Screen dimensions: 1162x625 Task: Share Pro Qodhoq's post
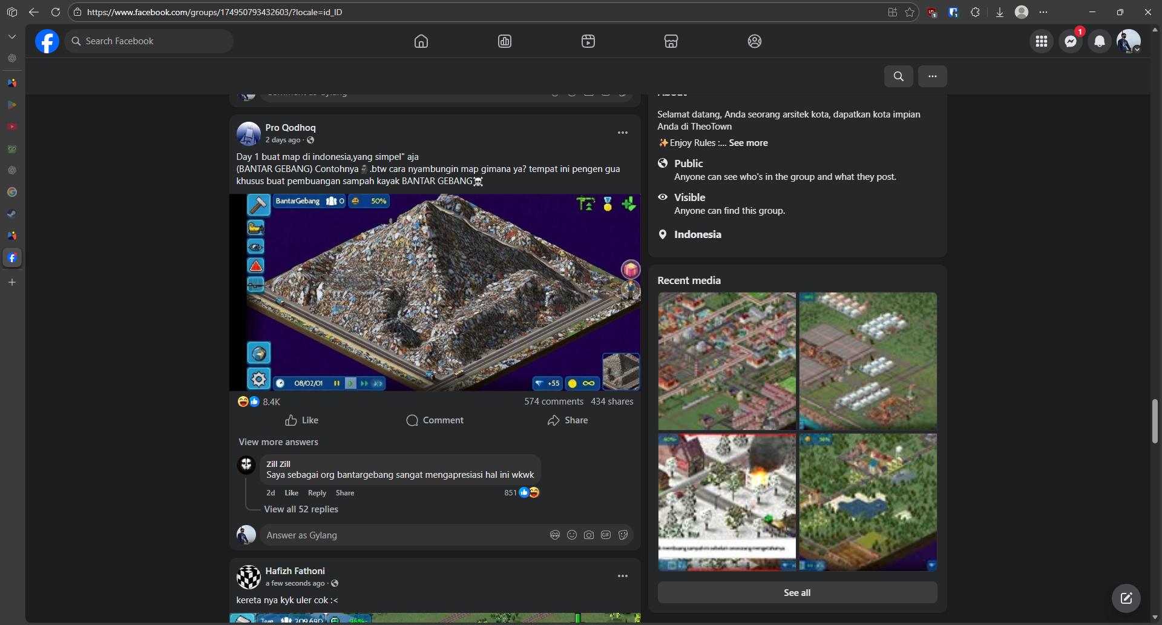(x=567, y=420)
